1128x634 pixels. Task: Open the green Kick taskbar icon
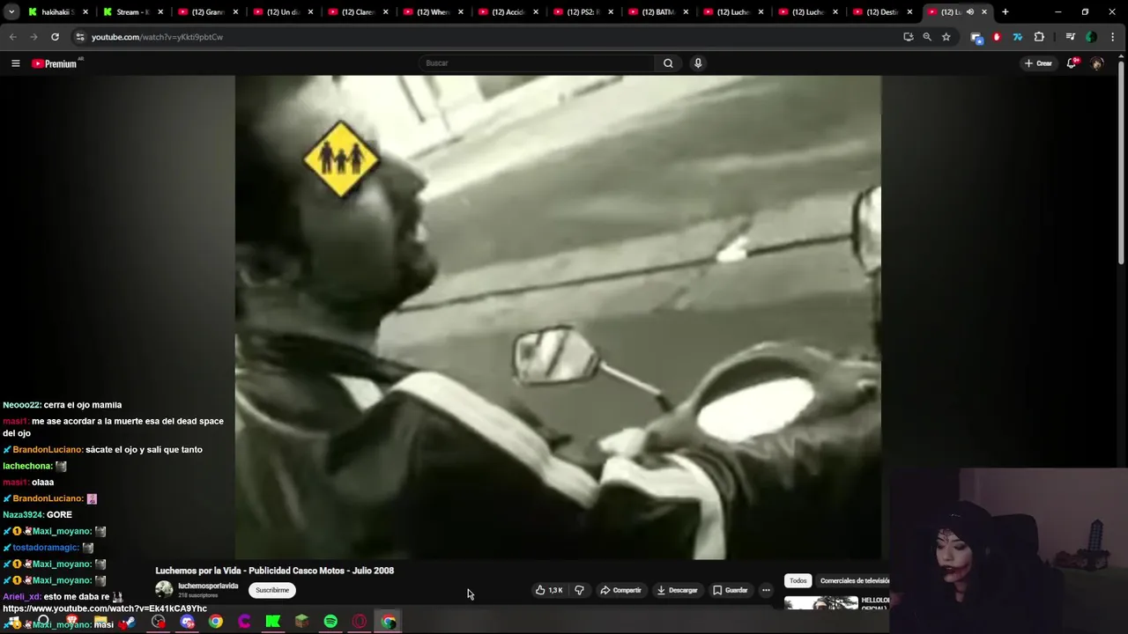pyautogui.click(x=273, y=622)
